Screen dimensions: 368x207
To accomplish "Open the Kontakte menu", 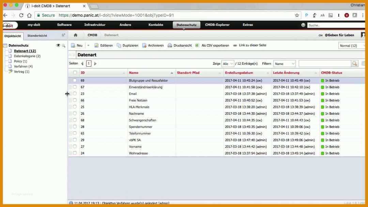I will 156,25.
